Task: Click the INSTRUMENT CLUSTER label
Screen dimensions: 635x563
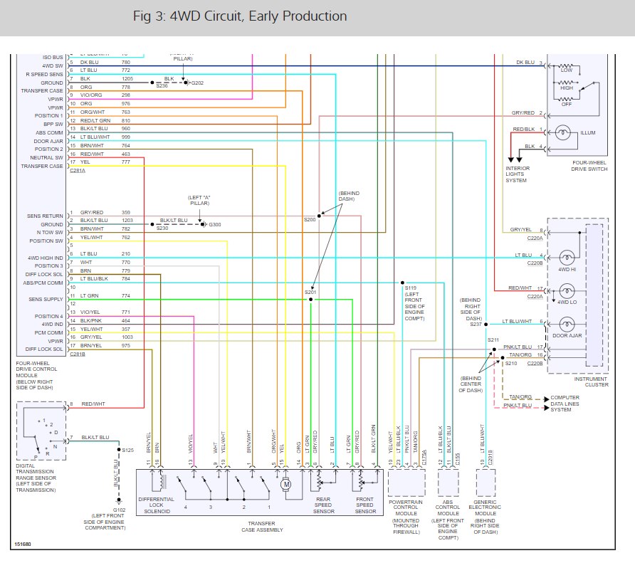Action: coord(591,382)
